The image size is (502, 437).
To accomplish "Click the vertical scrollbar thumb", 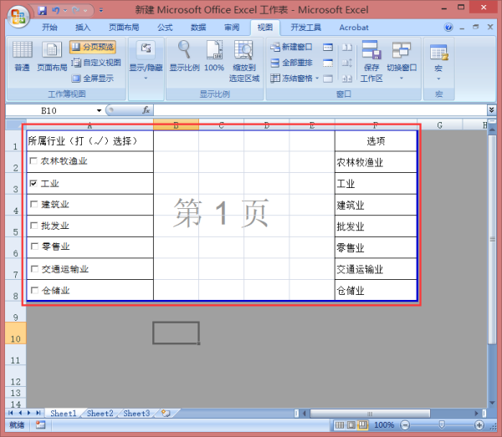I will click(492, 240).
